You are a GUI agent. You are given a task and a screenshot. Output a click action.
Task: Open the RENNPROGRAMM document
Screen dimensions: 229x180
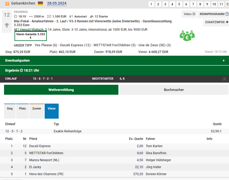(213, 14)
